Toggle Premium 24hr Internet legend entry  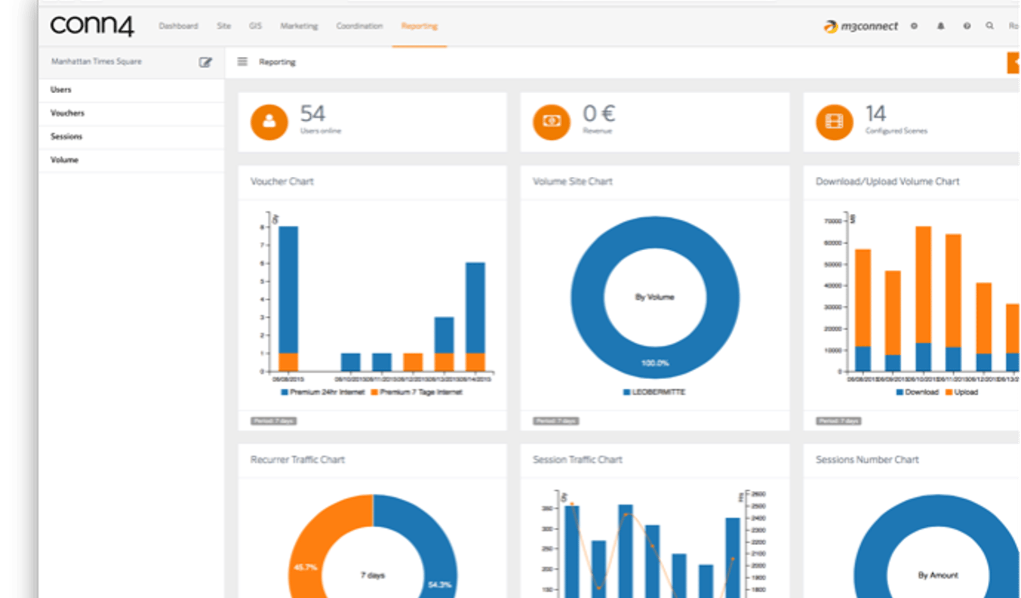coord(323,392)
